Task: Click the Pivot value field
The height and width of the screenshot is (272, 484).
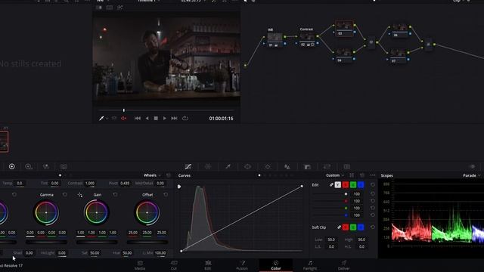Action: coord(125,183)
